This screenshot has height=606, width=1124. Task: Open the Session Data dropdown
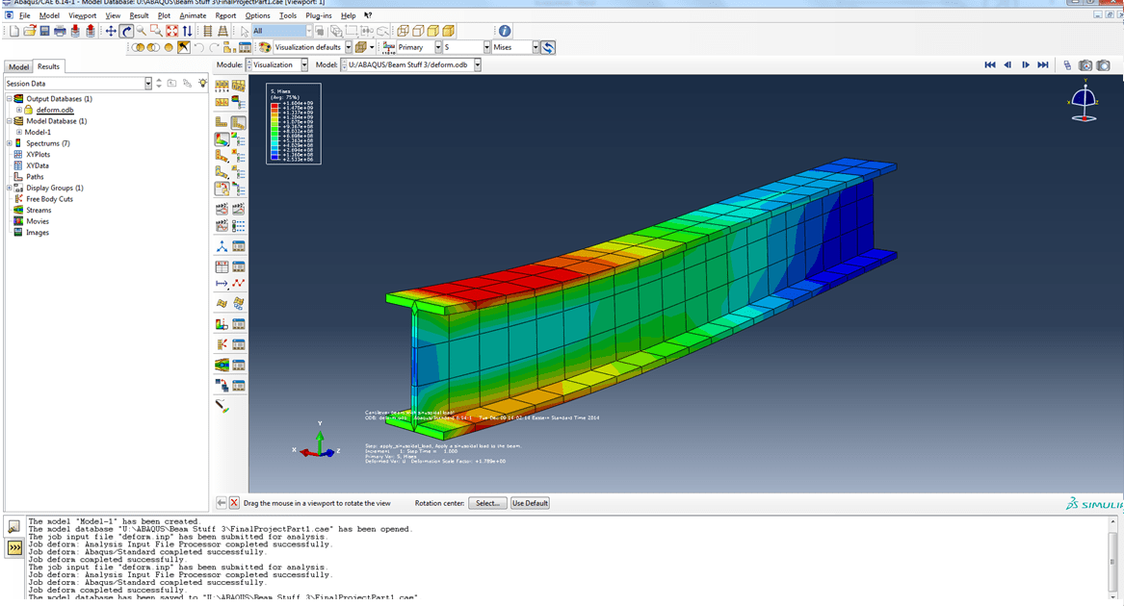(148, 84)
